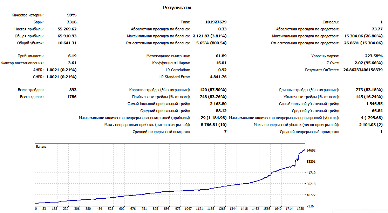The image size is (388, 213).
Task: Click max consecutive wins 29 (1 184.98)
Action: [x=213, y=118]
